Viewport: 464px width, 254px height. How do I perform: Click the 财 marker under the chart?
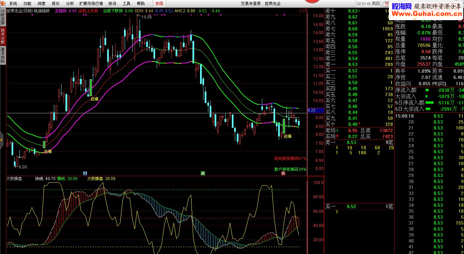click(85, 173)
